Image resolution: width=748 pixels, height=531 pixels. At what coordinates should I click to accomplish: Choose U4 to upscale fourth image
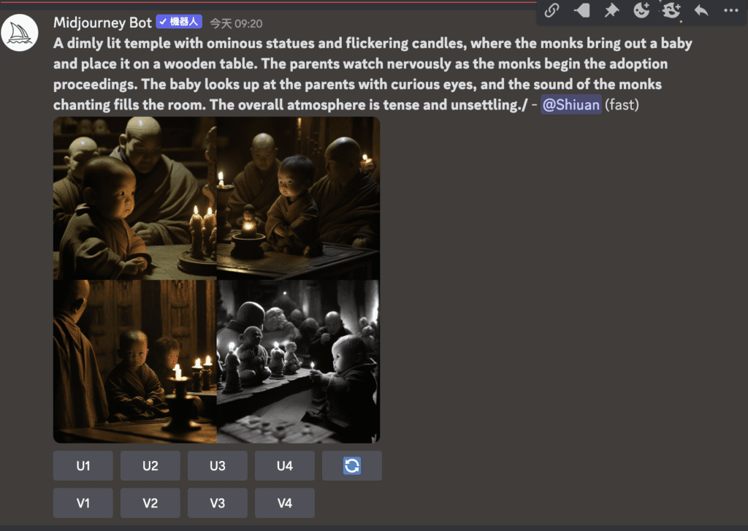(285, 466)
